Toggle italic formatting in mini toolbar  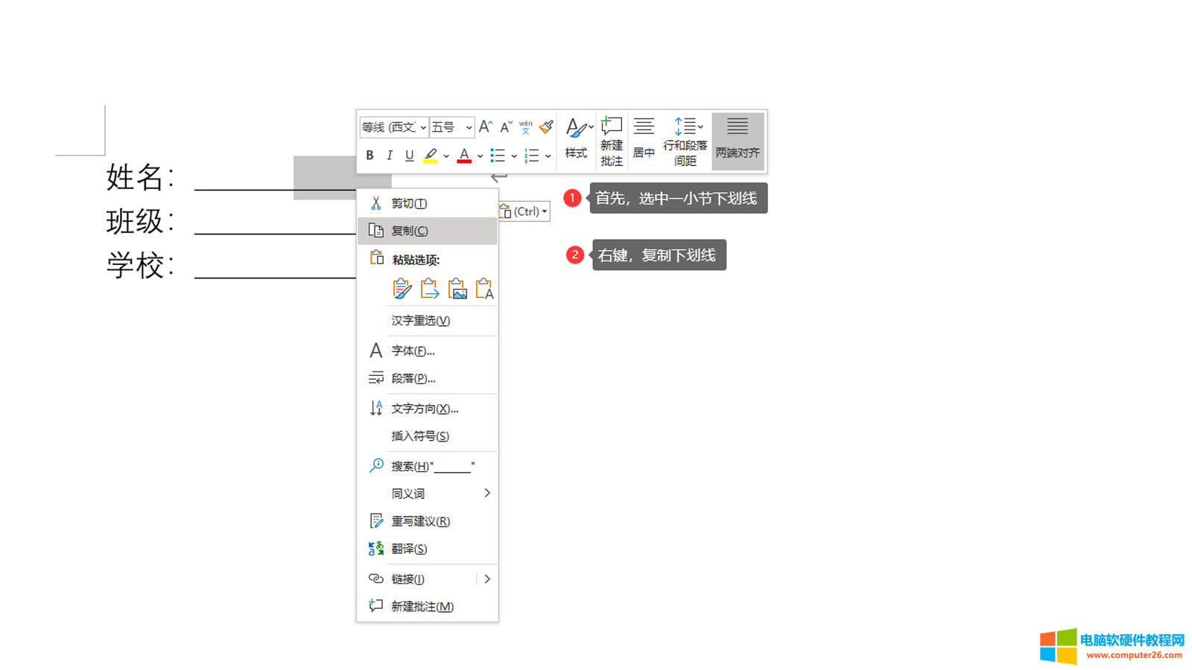pos(389,156)
